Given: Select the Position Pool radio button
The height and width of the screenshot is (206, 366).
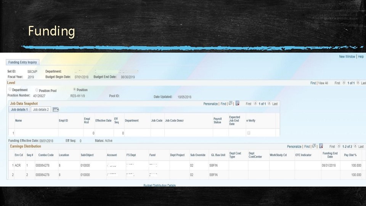Looking at the screenshot, I should (37, 90).
